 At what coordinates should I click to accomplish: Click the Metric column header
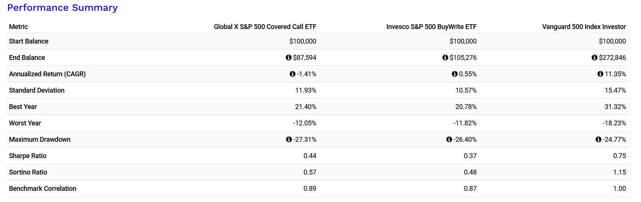18,27
